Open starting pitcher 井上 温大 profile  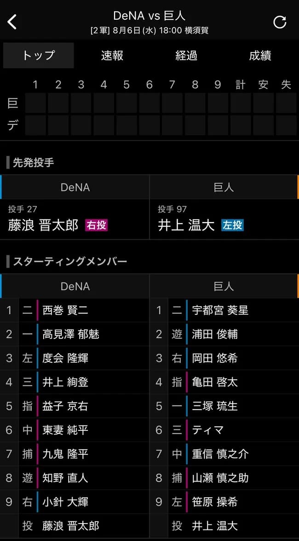pyautogui.click(x=189, y=224)
